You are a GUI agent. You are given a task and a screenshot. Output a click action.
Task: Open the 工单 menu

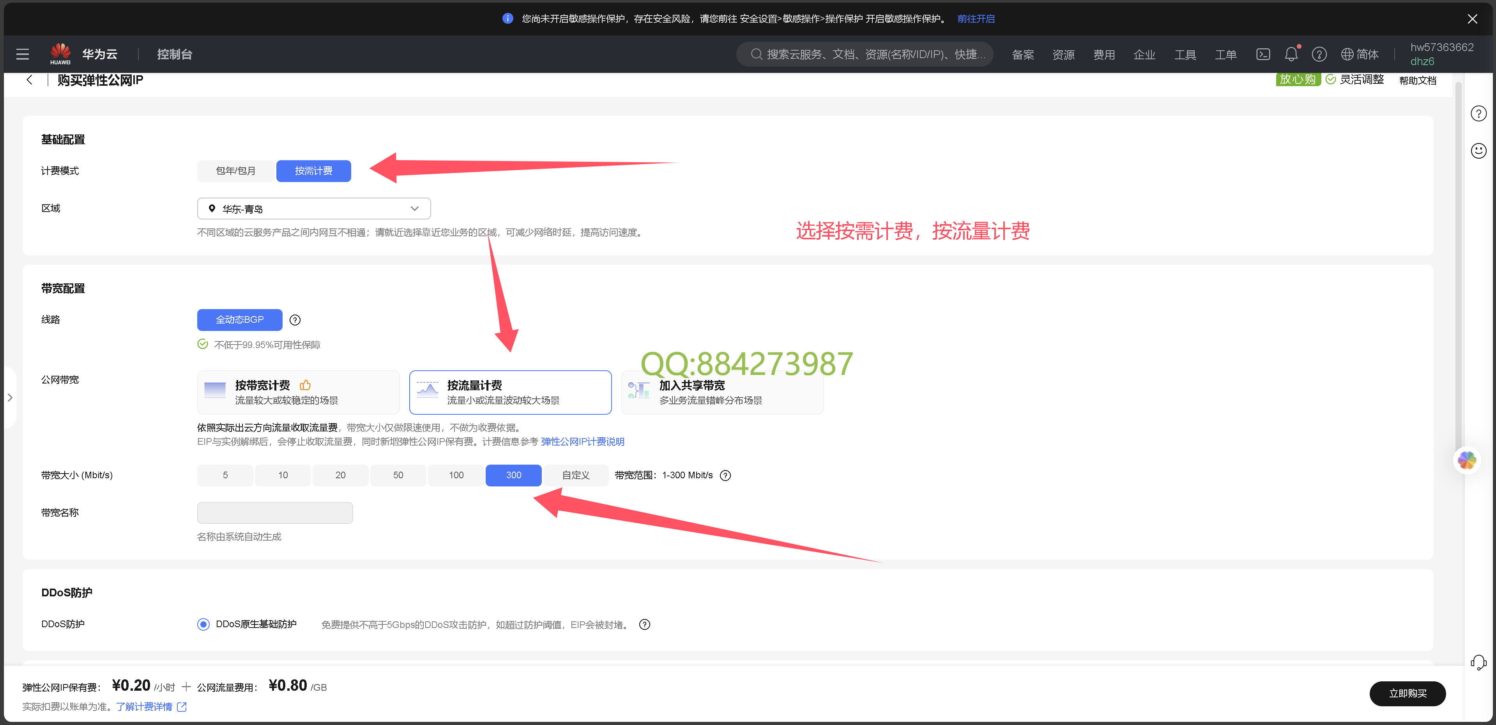(x=1226, y=55)
